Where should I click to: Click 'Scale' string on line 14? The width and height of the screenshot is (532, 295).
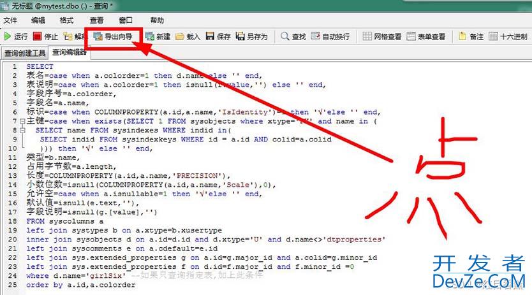tap(238, 185)
